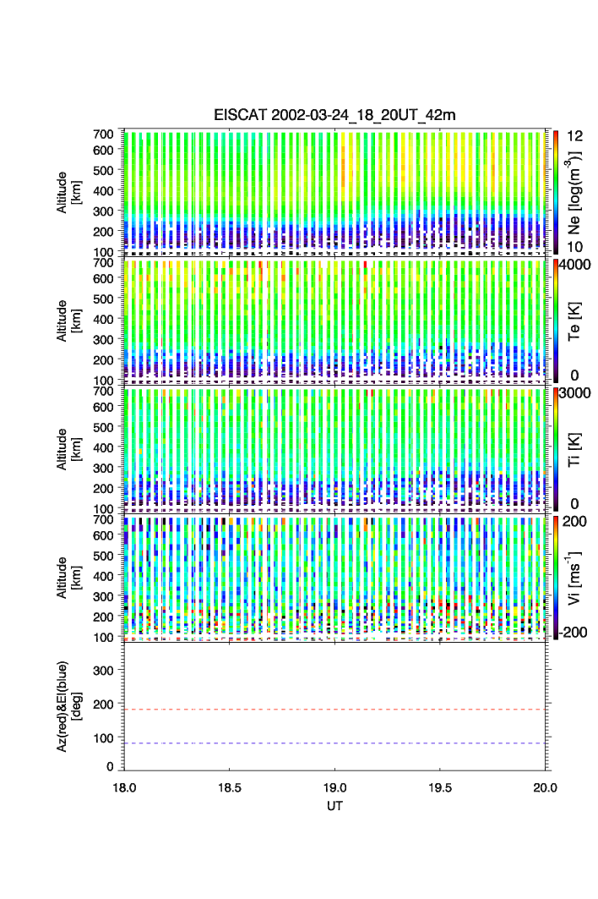Select the electron density Ne plot panel
This screenshot has height=899, width=598.
tap(334, 190)
